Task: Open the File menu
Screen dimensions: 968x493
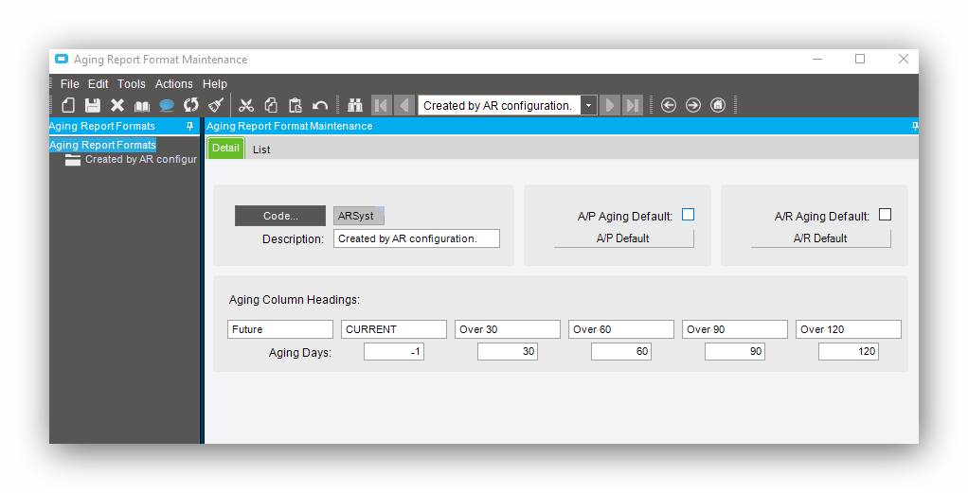Action: pos(70,84)
